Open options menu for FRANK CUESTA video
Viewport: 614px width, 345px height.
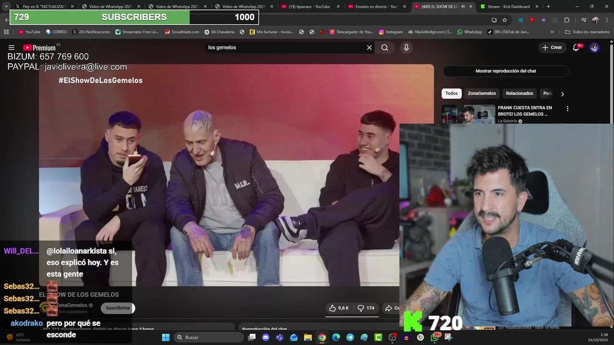[x=567, y=109]
